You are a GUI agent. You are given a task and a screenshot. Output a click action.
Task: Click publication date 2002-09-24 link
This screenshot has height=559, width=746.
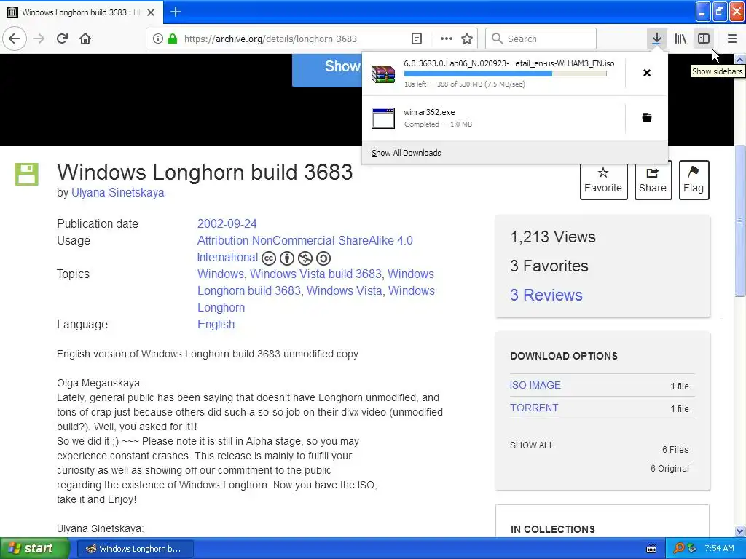click(x=227, y=224)
